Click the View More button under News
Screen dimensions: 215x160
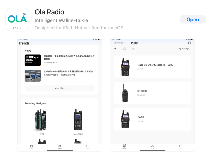pyautogui.click(x=59, y=88)
